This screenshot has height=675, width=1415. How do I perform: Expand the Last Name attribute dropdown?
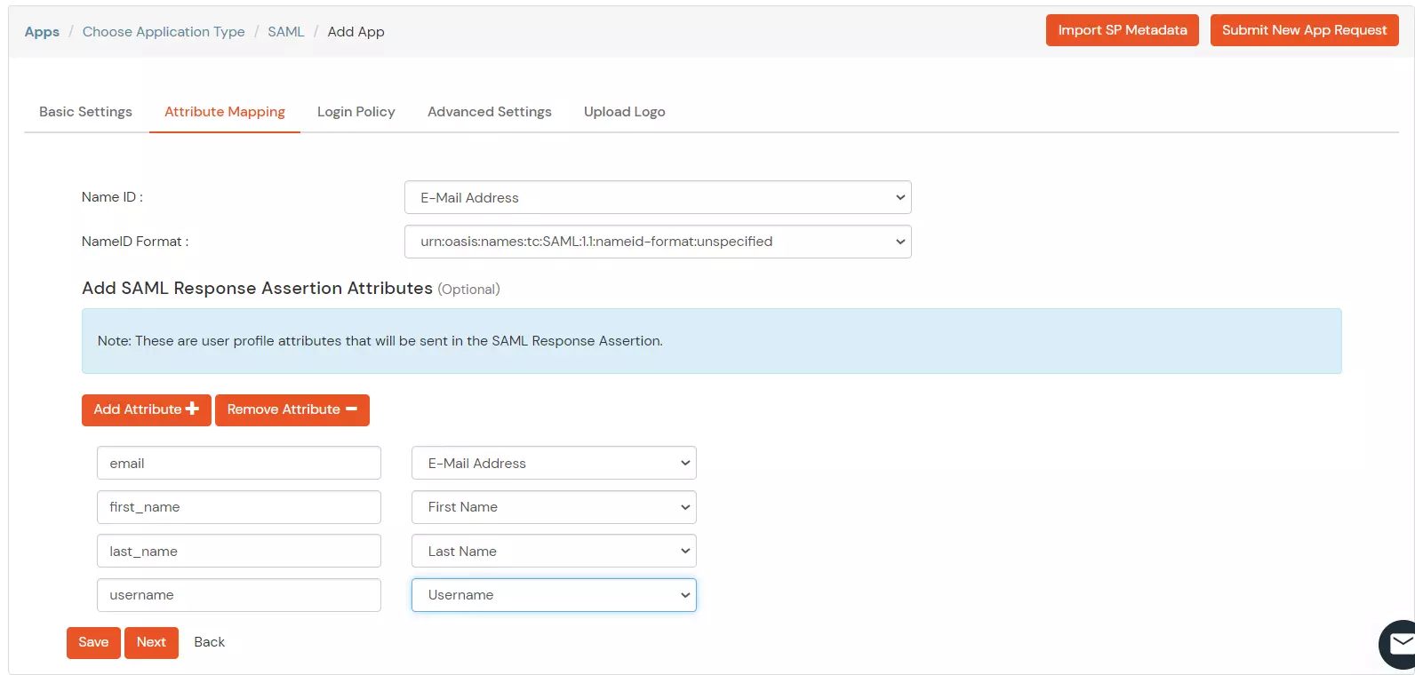[554, 551]
